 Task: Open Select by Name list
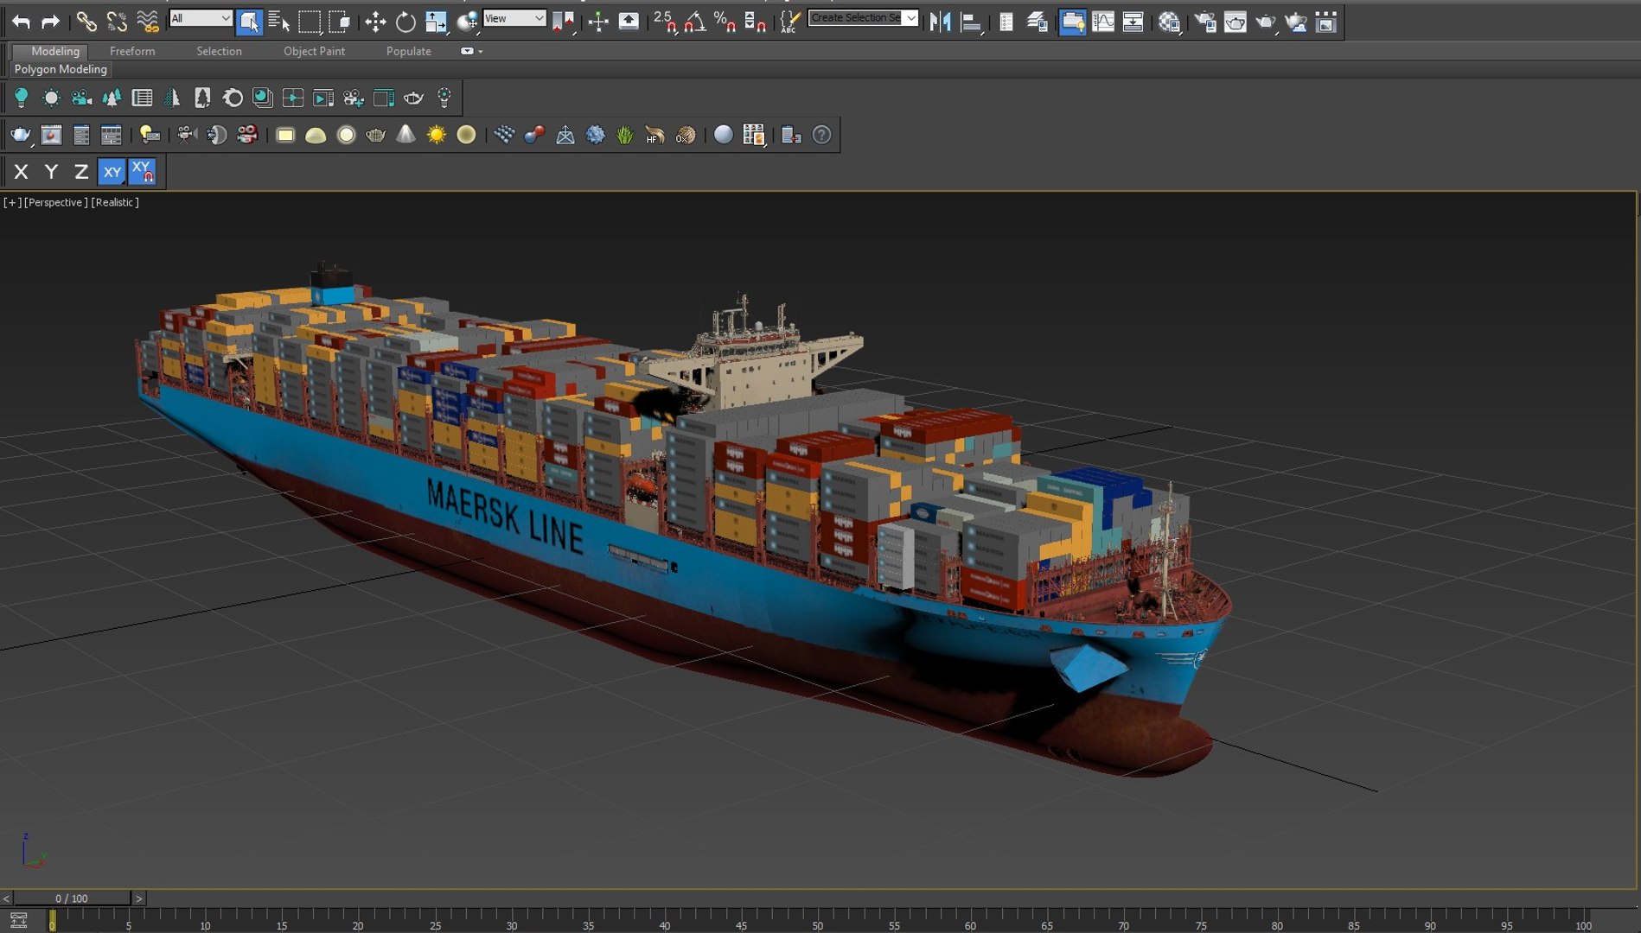click(278, 22)
